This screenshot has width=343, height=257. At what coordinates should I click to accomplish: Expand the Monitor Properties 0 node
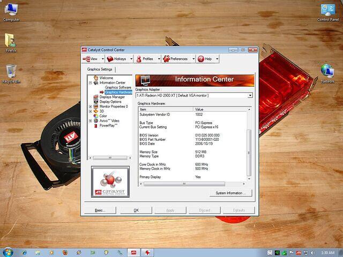point(91,107)
